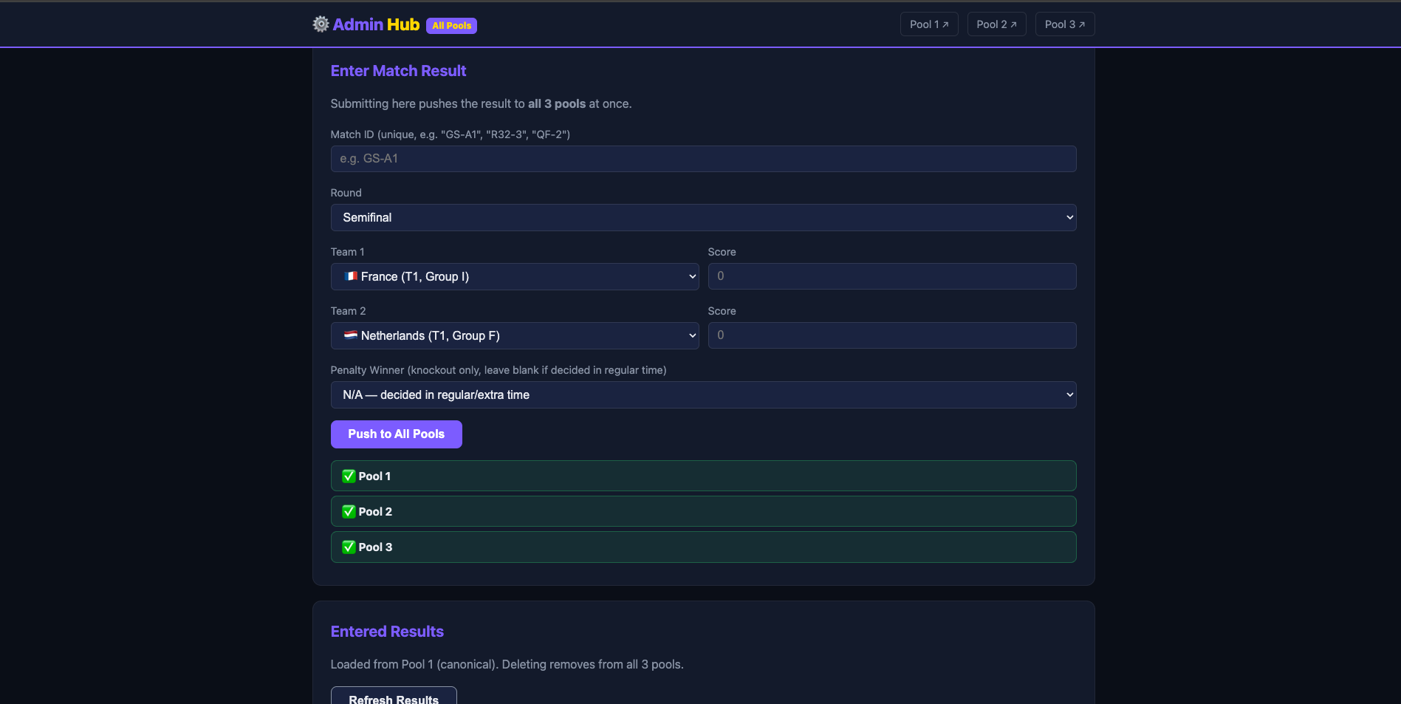Open the Round dropdown showing Semifinal

pos(703,218)
